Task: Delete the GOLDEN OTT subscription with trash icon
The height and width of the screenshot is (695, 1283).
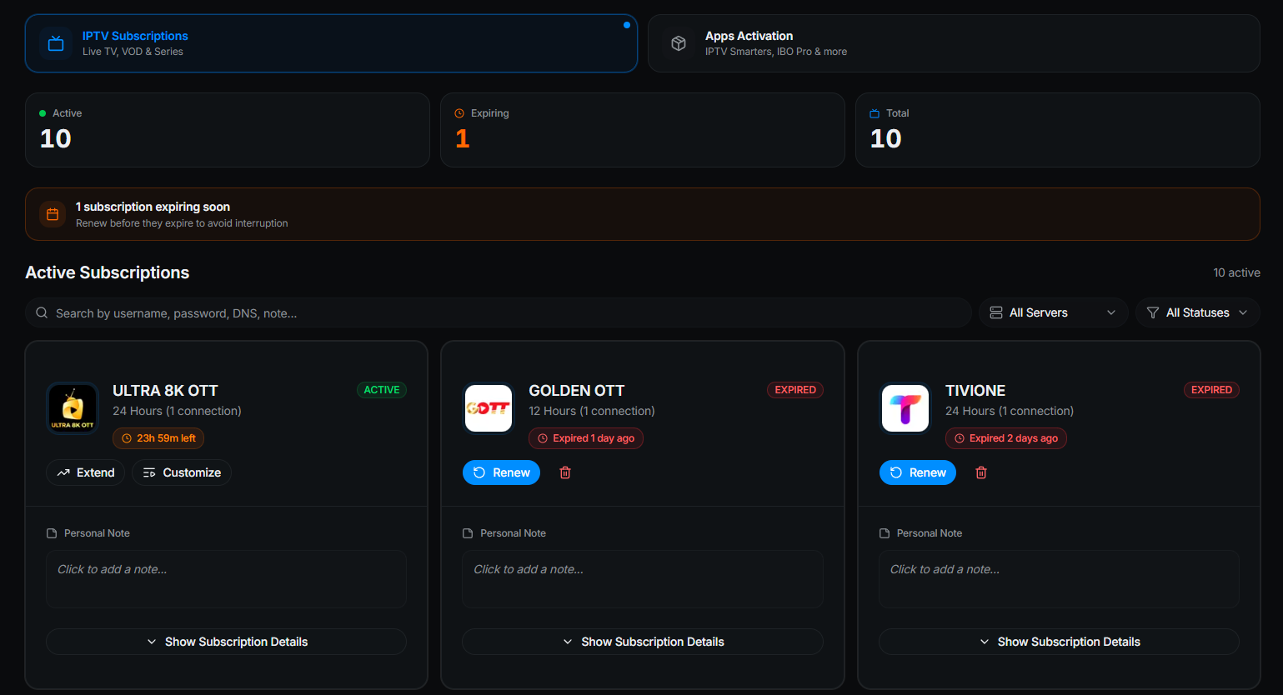Action: pos(565,472)
